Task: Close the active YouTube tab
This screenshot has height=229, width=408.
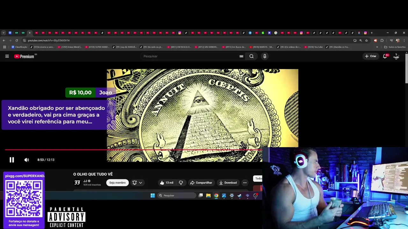Action: pyautogui.click(x=30, y=33)
